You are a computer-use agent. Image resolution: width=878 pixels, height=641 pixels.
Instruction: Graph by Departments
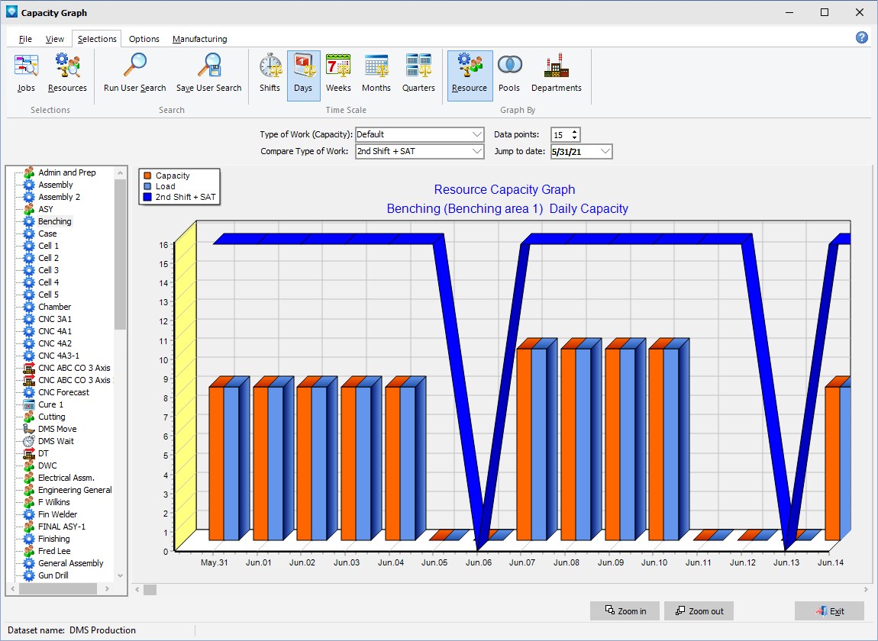[557, 74]
